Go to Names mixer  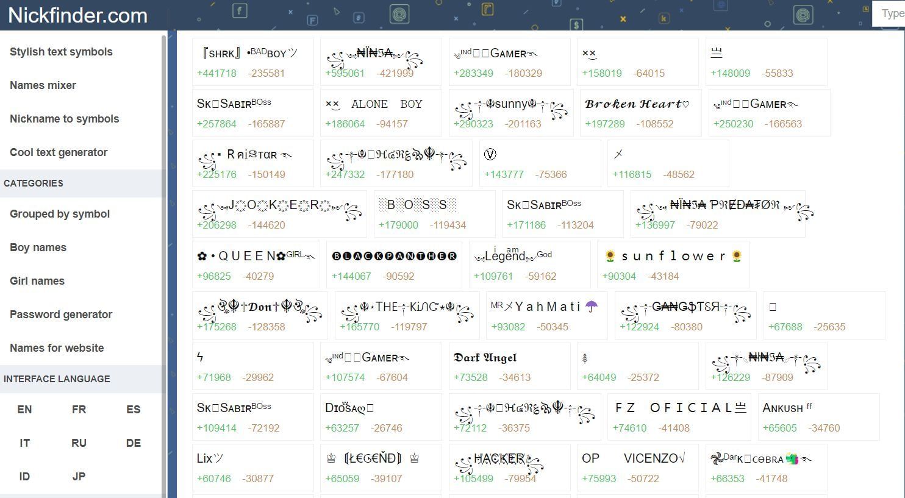click(43, 85)
